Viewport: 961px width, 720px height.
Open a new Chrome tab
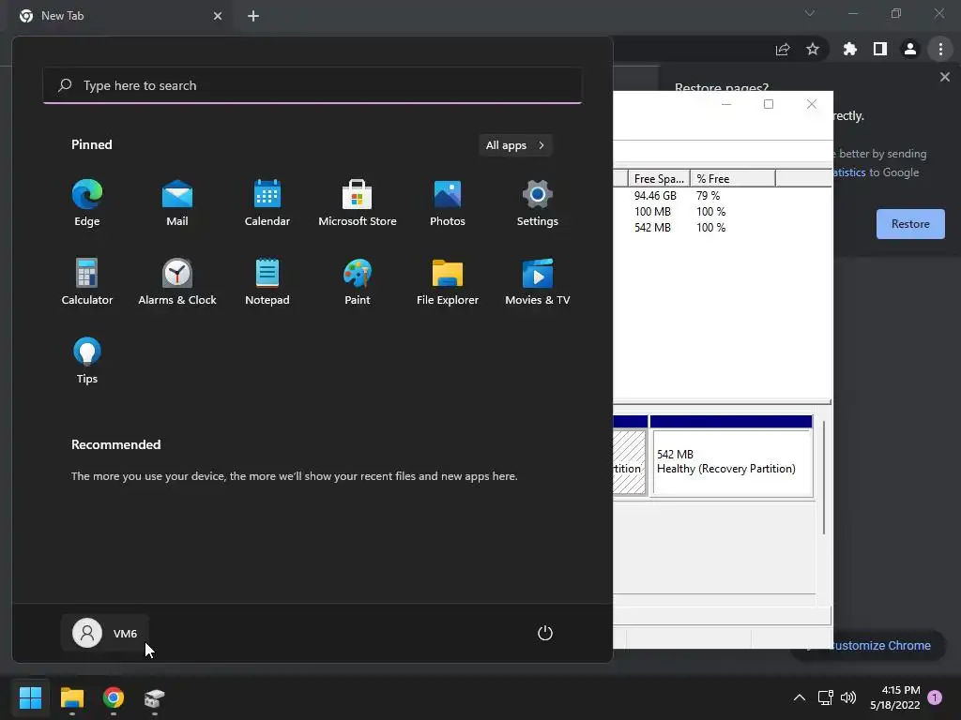tap(253, 16)
